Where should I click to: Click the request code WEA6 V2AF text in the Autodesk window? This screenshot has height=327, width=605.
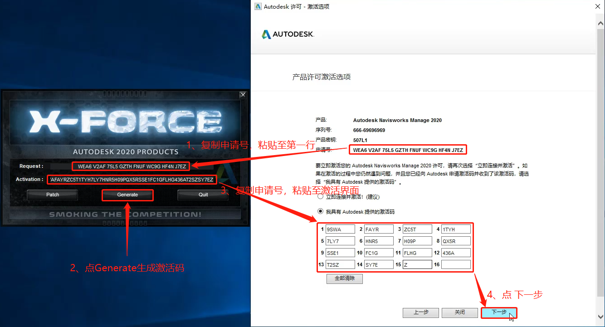[408, 150]
